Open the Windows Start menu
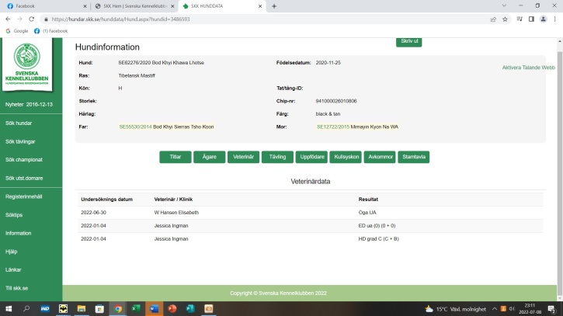Image resolution: width=563 pixels, height=316 pixels. tap(9, 309)
